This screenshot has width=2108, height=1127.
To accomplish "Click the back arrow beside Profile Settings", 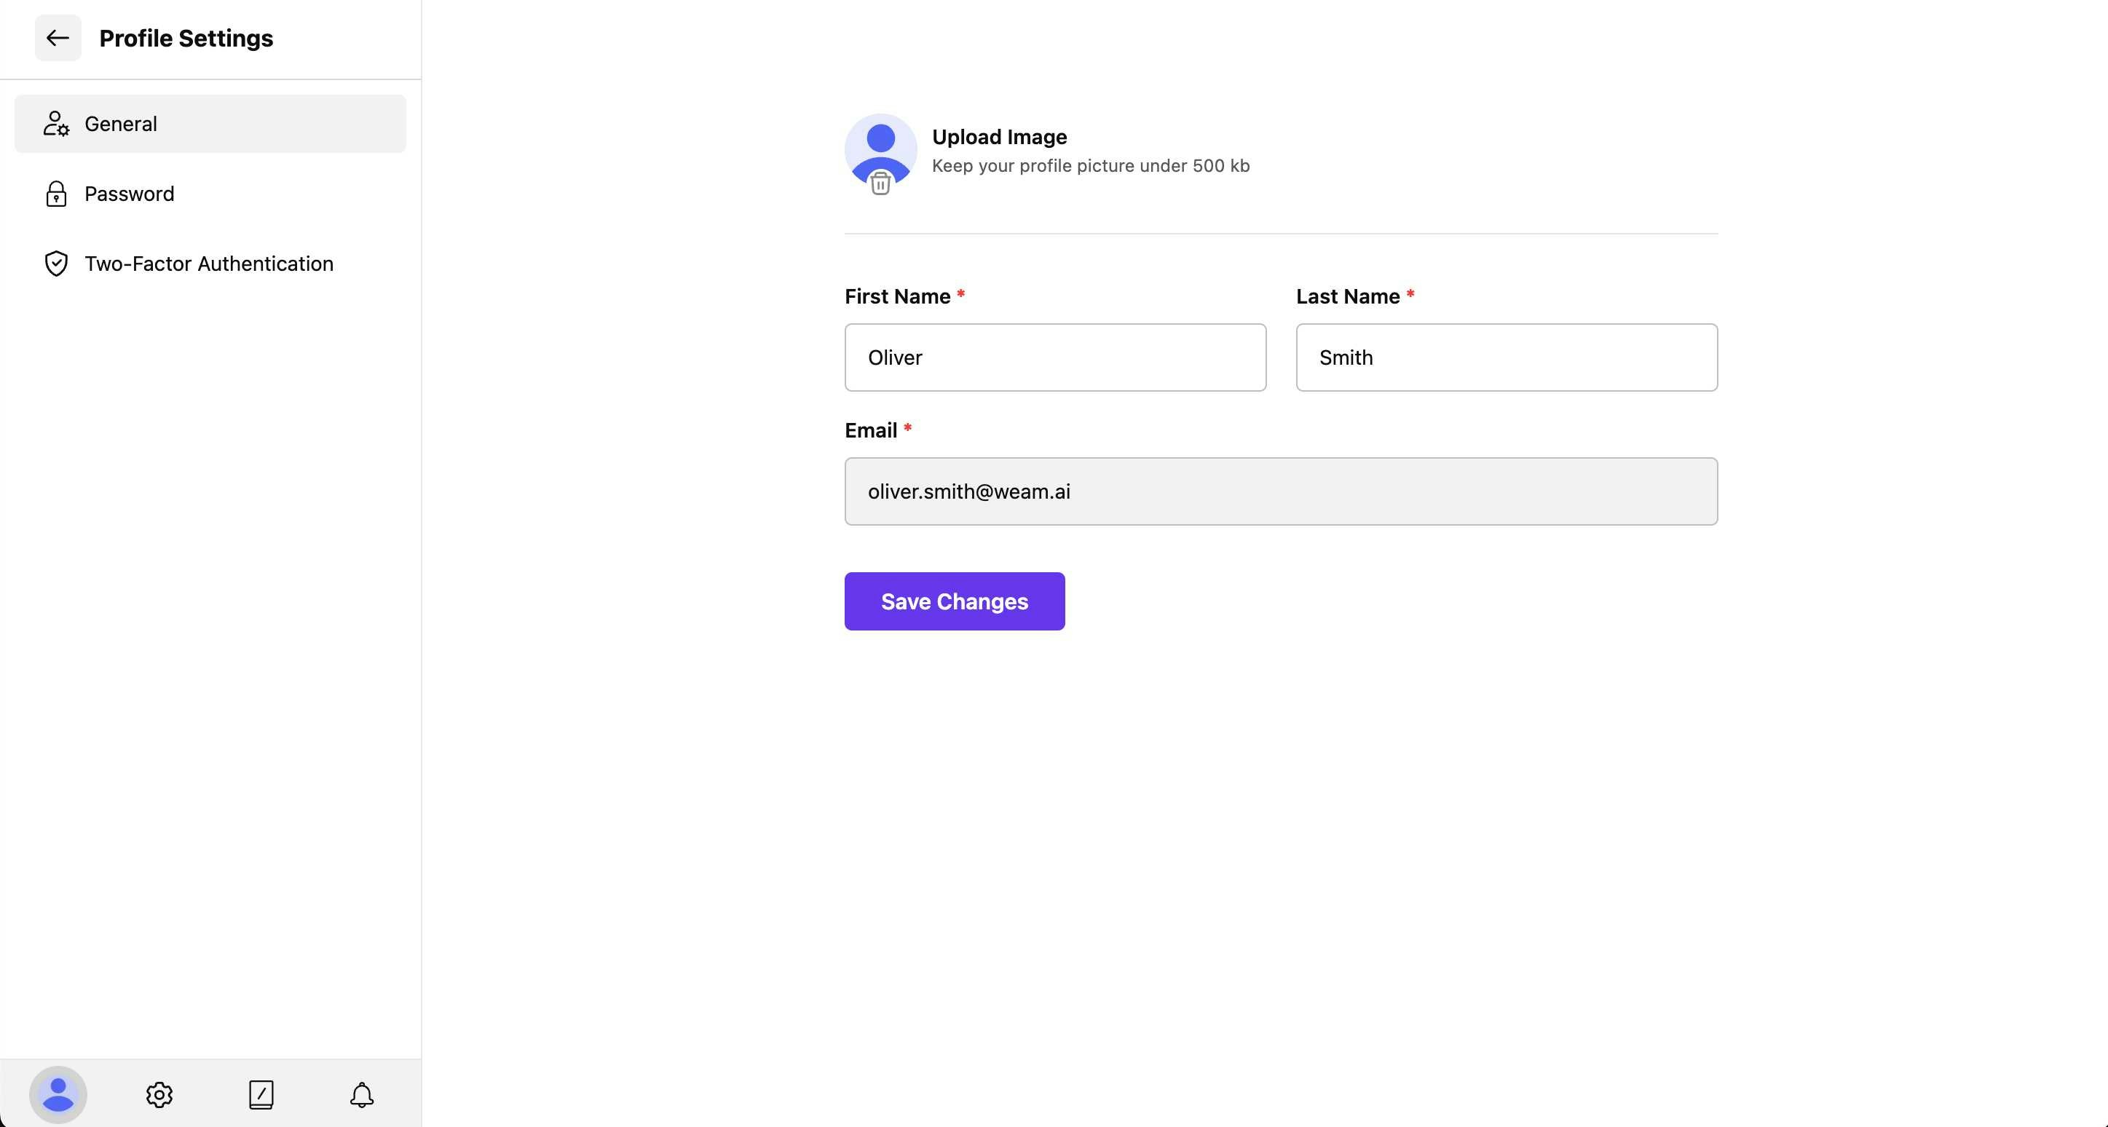I will coord(58,38).
